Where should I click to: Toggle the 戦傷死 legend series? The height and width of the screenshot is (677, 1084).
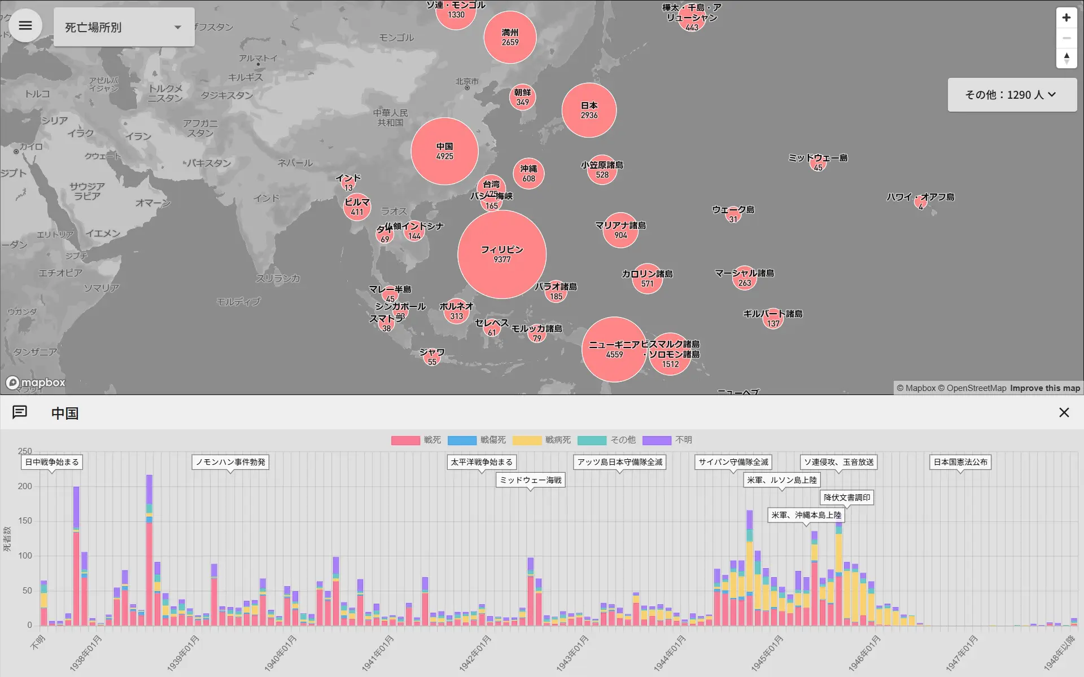492,440
